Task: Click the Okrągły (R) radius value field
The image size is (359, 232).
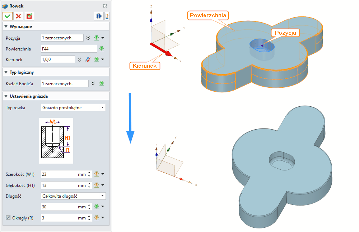Action: 59,218
